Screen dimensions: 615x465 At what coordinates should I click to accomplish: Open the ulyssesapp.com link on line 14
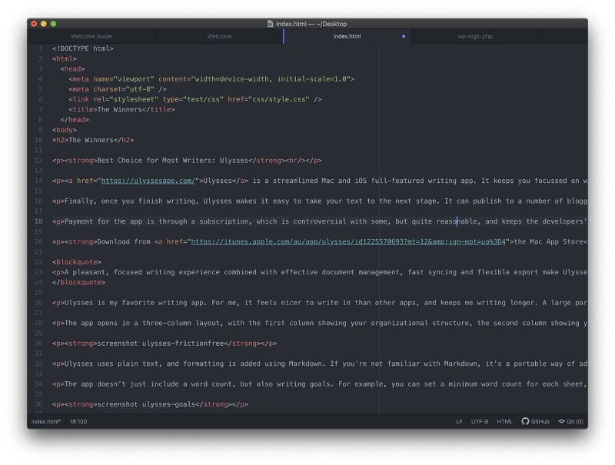tap(148, 181)
